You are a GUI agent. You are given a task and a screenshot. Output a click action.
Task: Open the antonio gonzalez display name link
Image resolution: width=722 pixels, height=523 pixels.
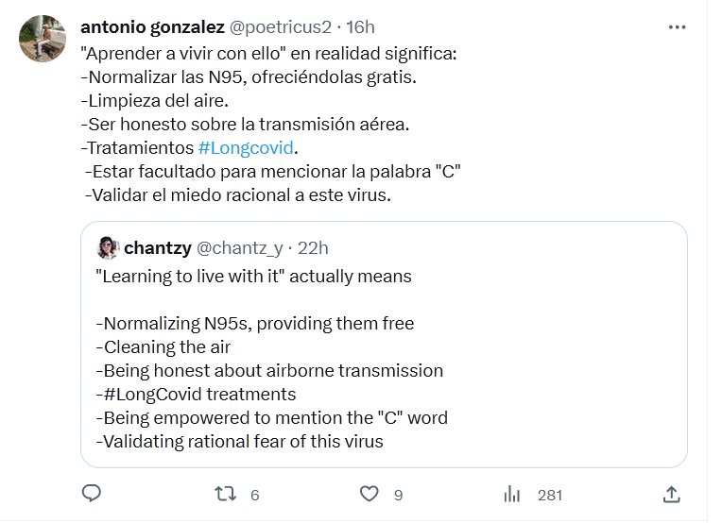click(x=152, y=28)
